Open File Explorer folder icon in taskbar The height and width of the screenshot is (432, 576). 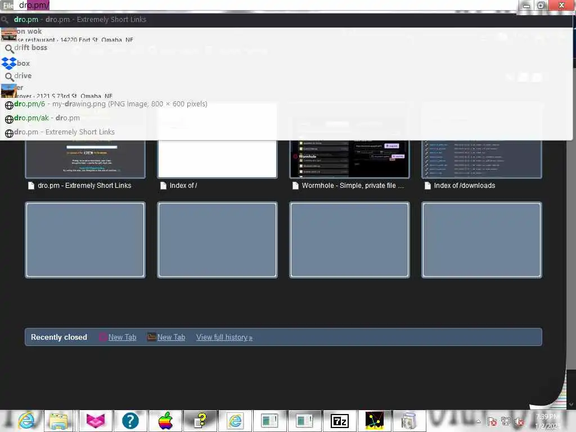(58, 421)
